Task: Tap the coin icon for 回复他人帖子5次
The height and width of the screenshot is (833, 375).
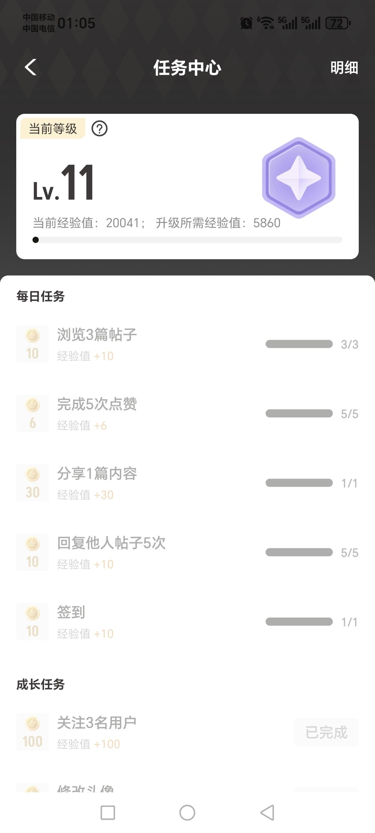Action: [x=32, y=552]
